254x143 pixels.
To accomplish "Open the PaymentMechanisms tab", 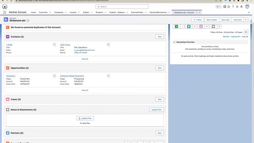I will [158, 12].
